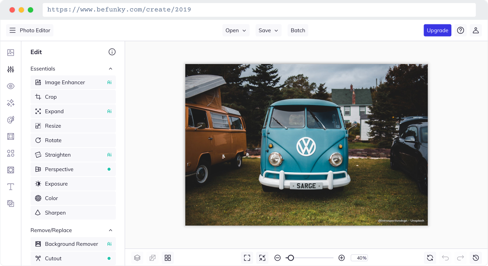
Task: Select the Exposure tool
Action: tap(73, 184)
